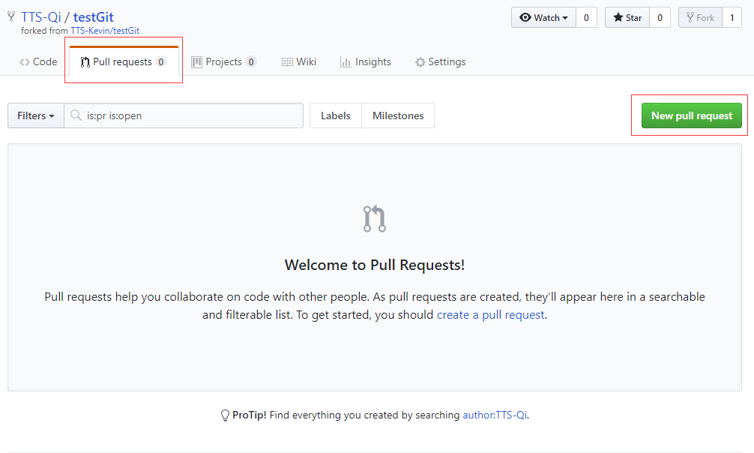Open the Insights graph tab
The width and height of the screenshot is (754, 453).
(x=366, y=62)
